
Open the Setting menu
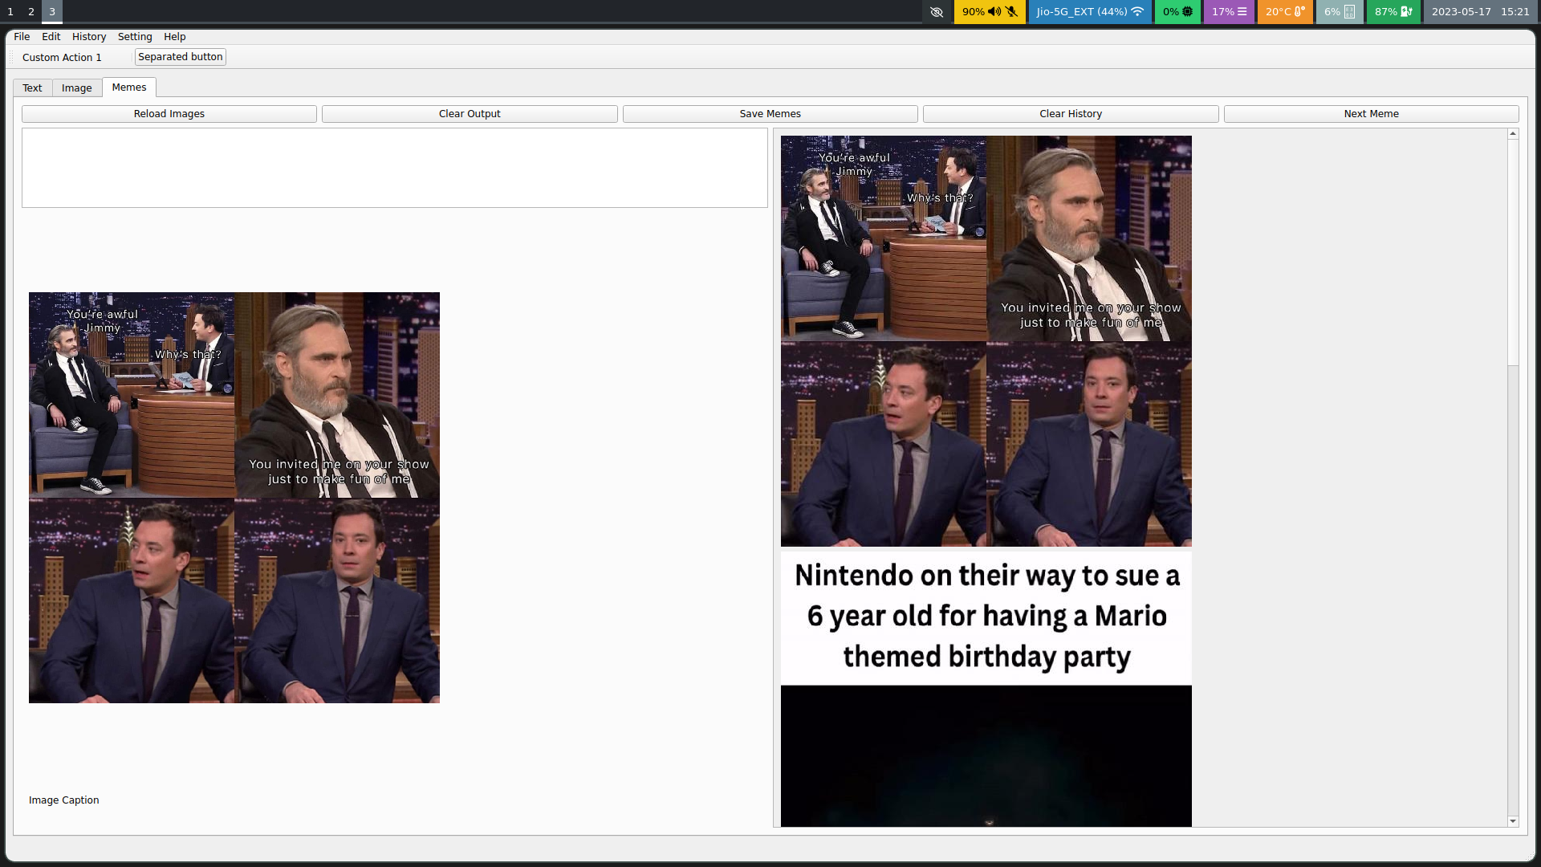(134, 36)
